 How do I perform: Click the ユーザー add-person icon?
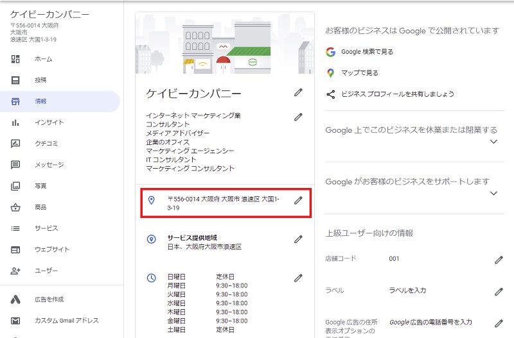point(15,271)
